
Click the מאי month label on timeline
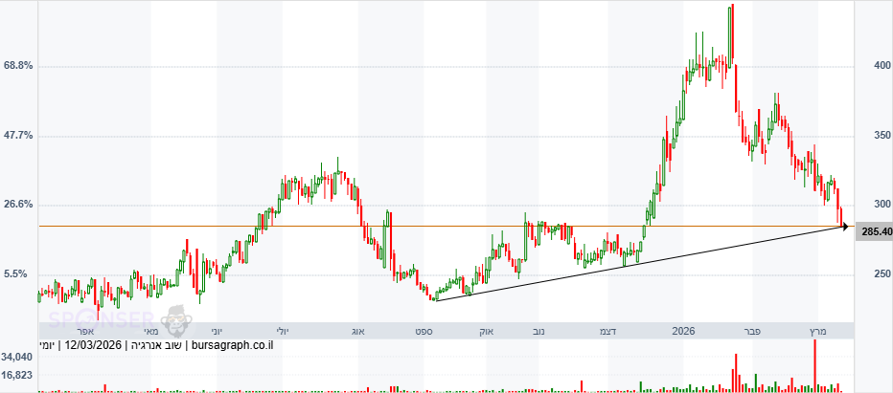click(x=150, y=331)
